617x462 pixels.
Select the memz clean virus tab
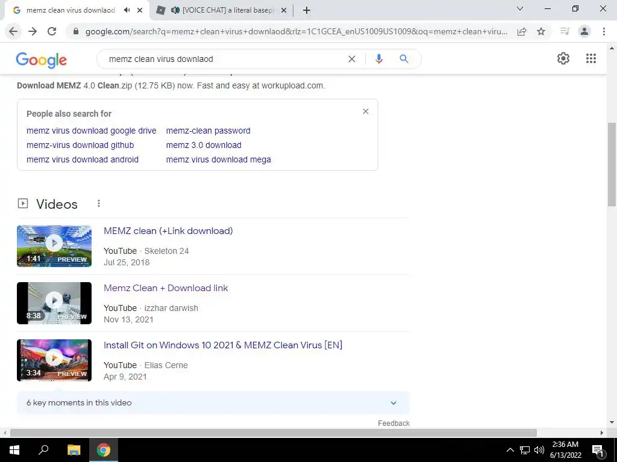tap(71, 10)
